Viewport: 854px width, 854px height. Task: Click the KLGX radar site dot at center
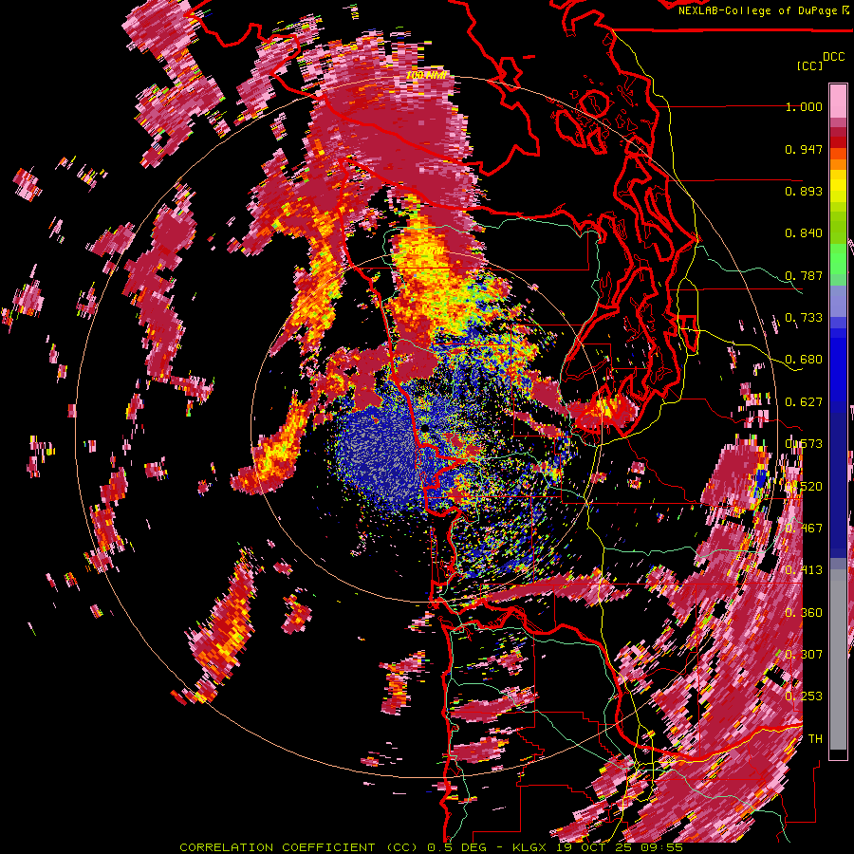coord(425,429)
